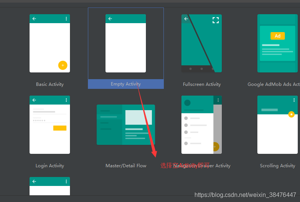Click the Google AdMob Ads Activity label

(x=273, y=84)
